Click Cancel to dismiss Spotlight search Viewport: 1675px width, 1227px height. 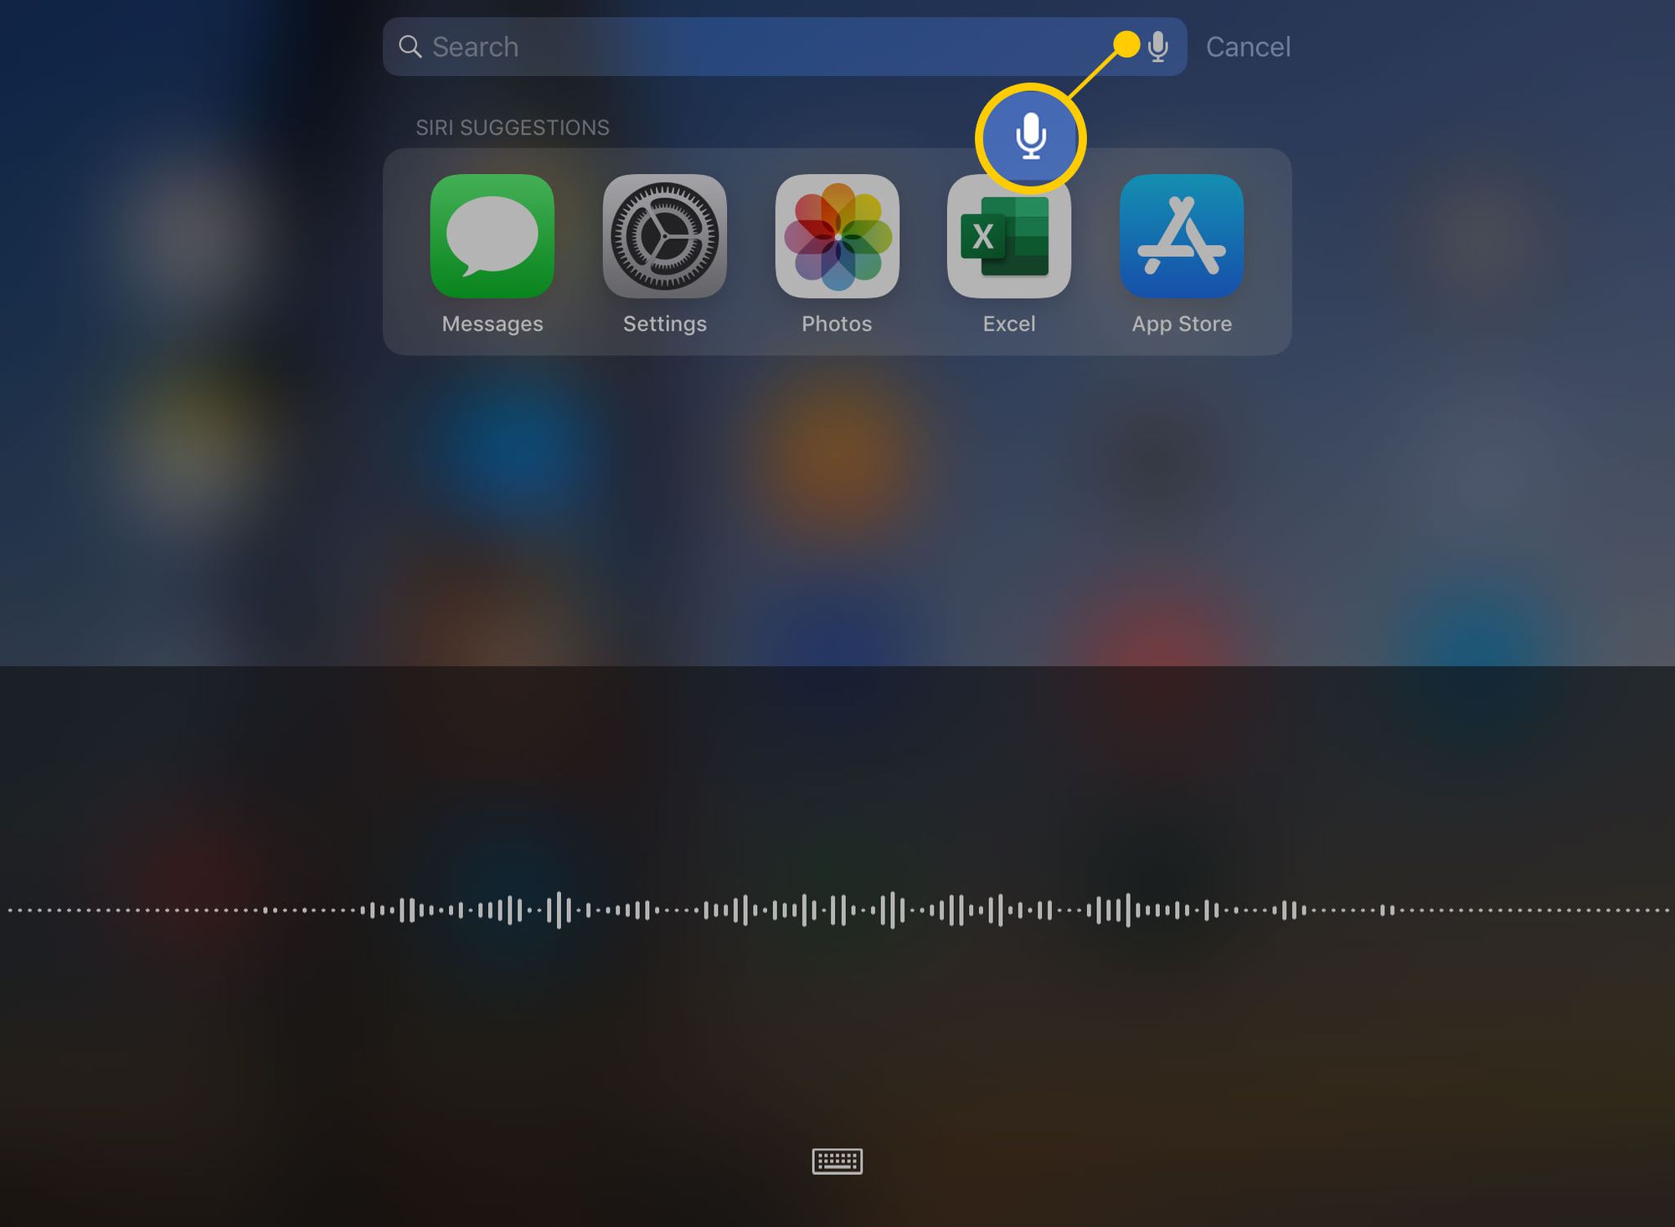[1246, 45]
